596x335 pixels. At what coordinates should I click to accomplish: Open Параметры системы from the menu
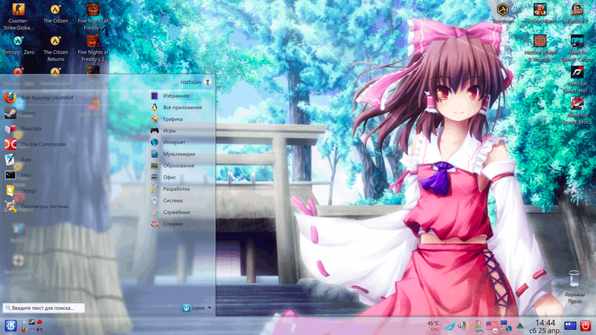(43, 206)
